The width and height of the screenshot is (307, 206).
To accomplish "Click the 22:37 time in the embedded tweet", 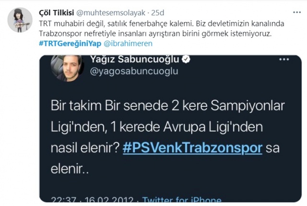I will (x=64, y=199).
